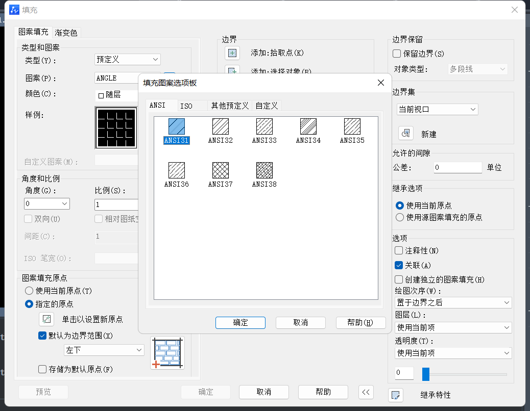This screenshot has width=530, height=411.
Task: Choose use source hatch origin radio
Action: [x=399, y=217]
